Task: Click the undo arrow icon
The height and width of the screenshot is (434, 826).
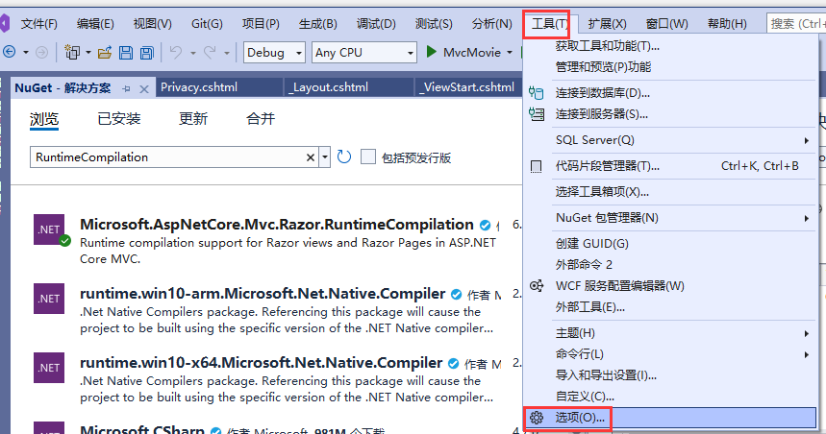Action: pyautogui.click(x=176, y=52)
